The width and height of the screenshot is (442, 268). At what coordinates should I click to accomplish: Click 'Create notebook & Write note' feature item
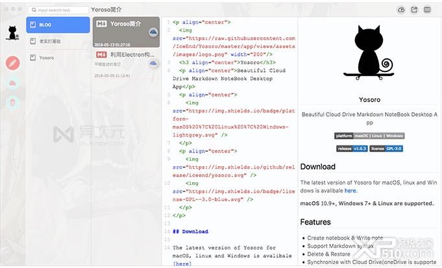pyautogui.click(x=345, y=238)
